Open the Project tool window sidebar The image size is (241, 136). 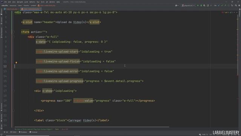point(2,12)
